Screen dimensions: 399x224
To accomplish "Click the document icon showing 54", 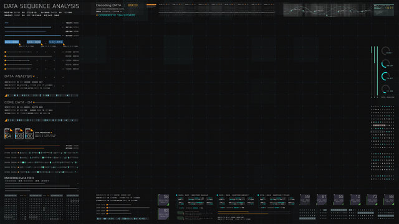I will coord(8,134).
